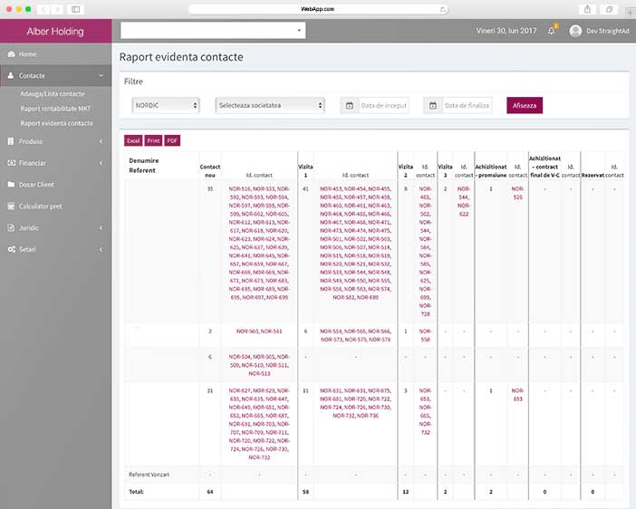Click the Dosar Client folder icon
Viewport: 636px width, 509px height.
[x=11, y=185]
